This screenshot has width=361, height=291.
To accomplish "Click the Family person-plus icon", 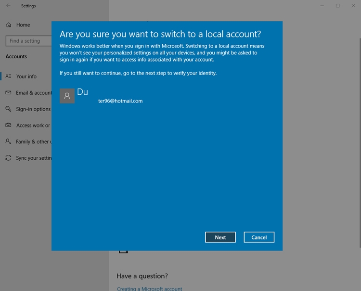I will (8, 141).
